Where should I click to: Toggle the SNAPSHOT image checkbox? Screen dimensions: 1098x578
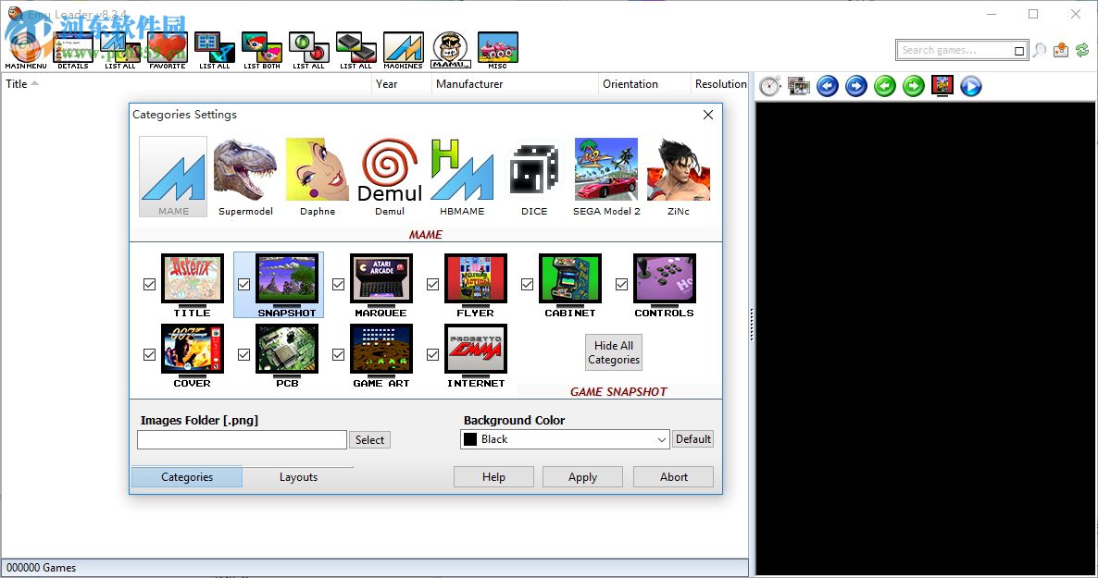click(243, 284)
